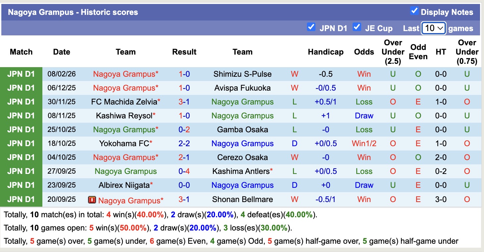Viewport: 484px width, 252px height.
Task: Click the JPN D1 badge on the Shonan Bellmare row
Action: tap(21, 199)
